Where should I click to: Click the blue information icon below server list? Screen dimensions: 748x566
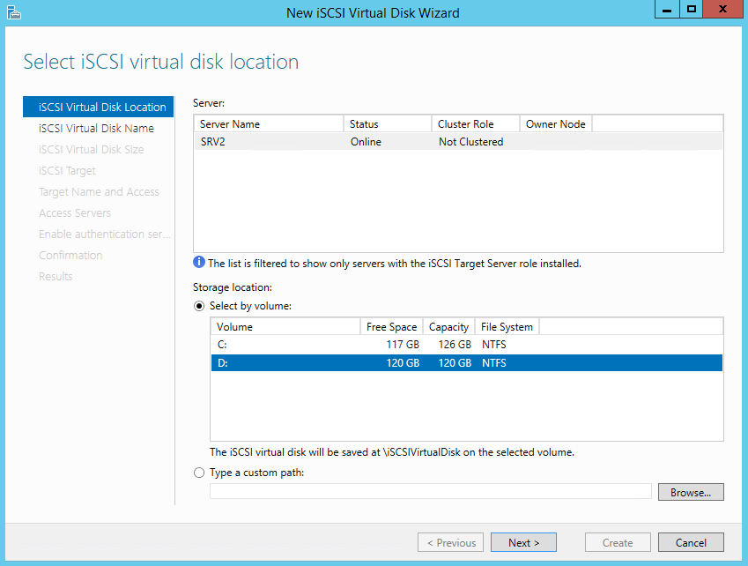pyautogui.click(x=199, y=263)
